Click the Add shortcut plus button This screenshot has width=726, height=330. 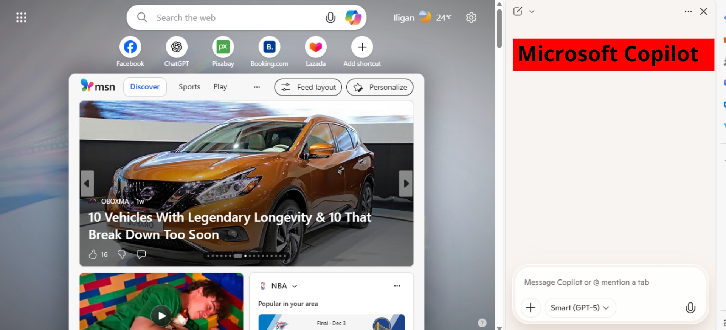362,47
